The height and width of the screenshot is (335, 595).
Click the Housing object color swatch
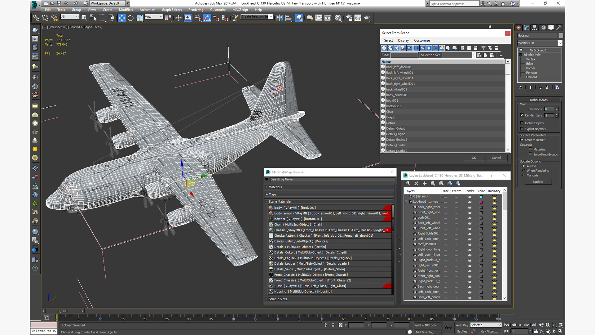561,36
